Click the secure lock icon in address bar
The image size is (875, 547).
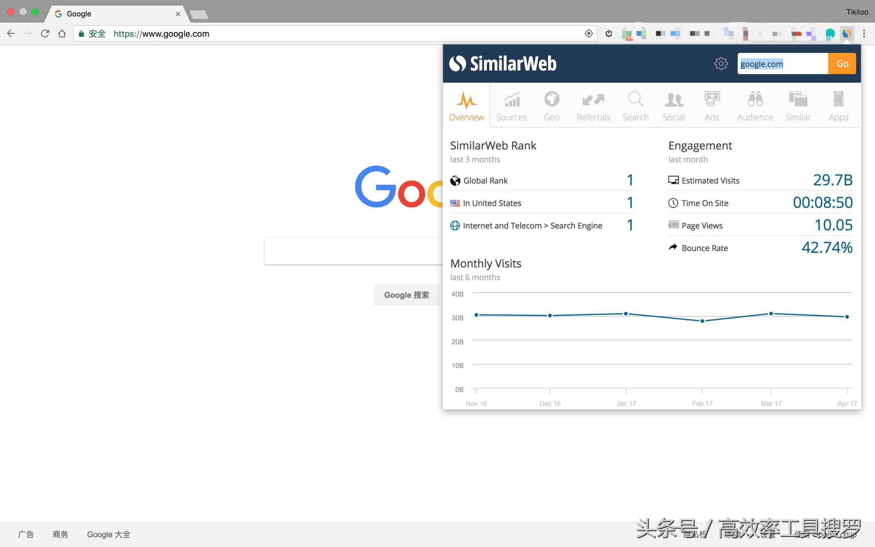[x=81, y=34]
